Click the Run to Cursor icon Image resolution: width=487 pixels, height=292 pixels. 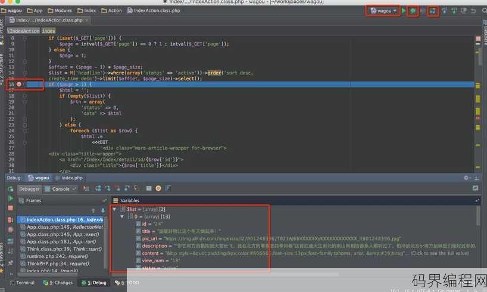[136, 188]
